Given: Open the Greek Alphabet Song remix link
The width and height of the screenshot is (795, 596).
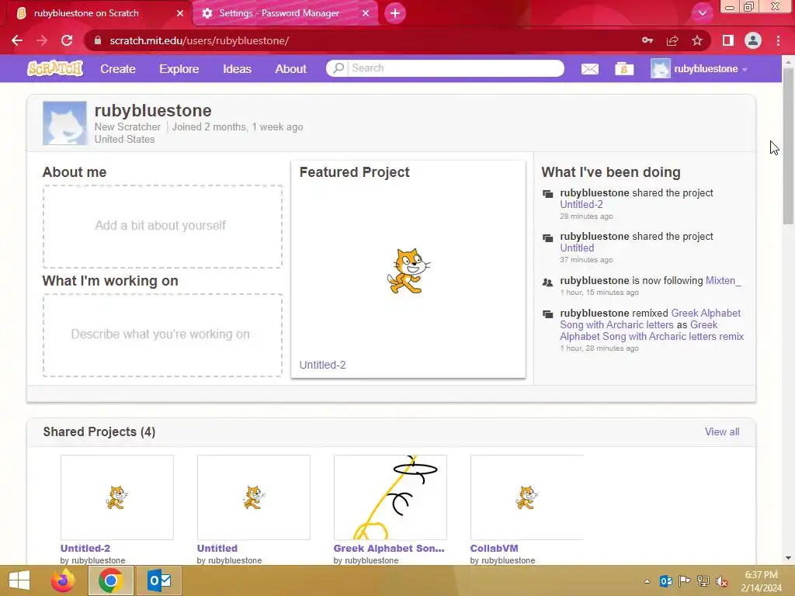Looking at the screenshot, I should click(x=652, y=331).
